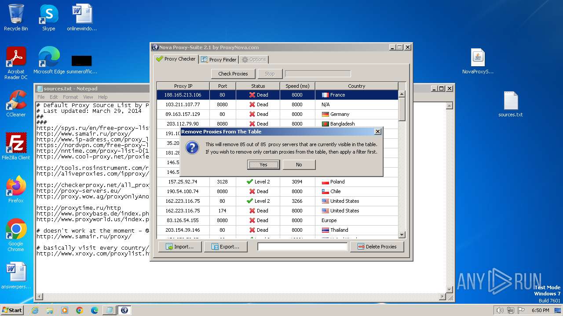Open the Skype desktop shortcut

(48, 18)
